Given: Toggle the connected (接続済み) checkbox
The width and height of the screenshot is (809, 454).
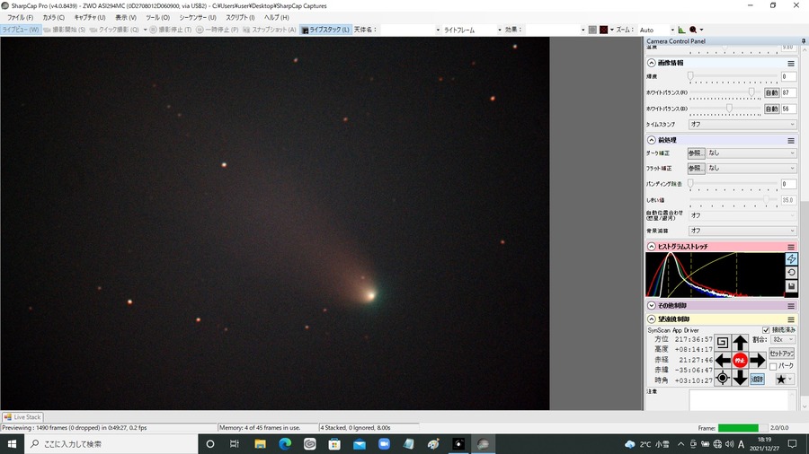Looking at the screenshot, I should 766,330.
